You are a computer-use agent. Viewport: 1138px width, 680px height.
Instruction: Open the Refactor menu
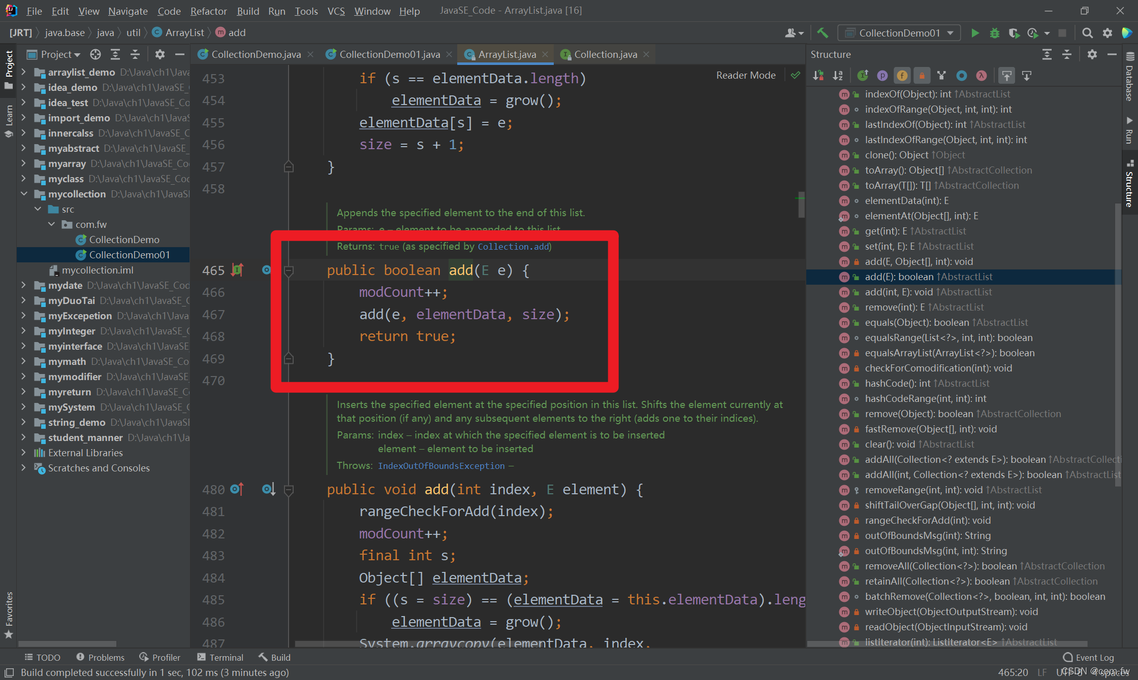point(208,11)
